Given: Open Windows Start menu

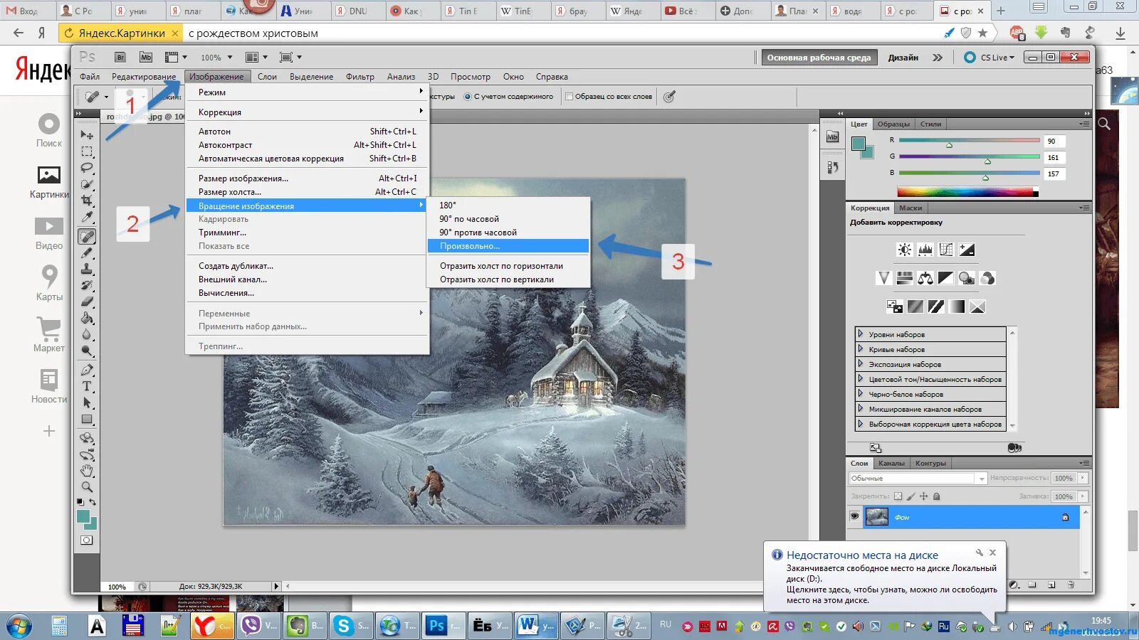Looking at the screenshot, I should [x=19, y=626].
